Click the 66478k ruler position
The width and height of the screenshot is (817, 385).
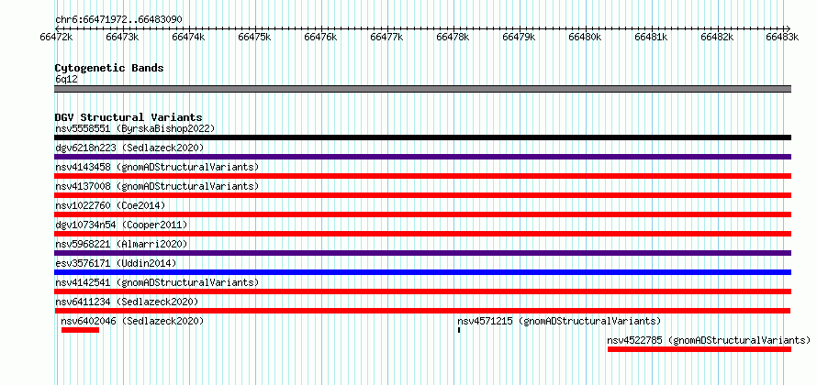453,37
